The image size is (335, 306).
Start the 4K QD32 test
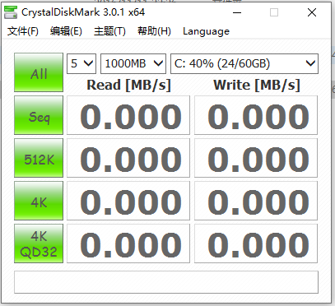pyautogui.click(x=39, y=243)
